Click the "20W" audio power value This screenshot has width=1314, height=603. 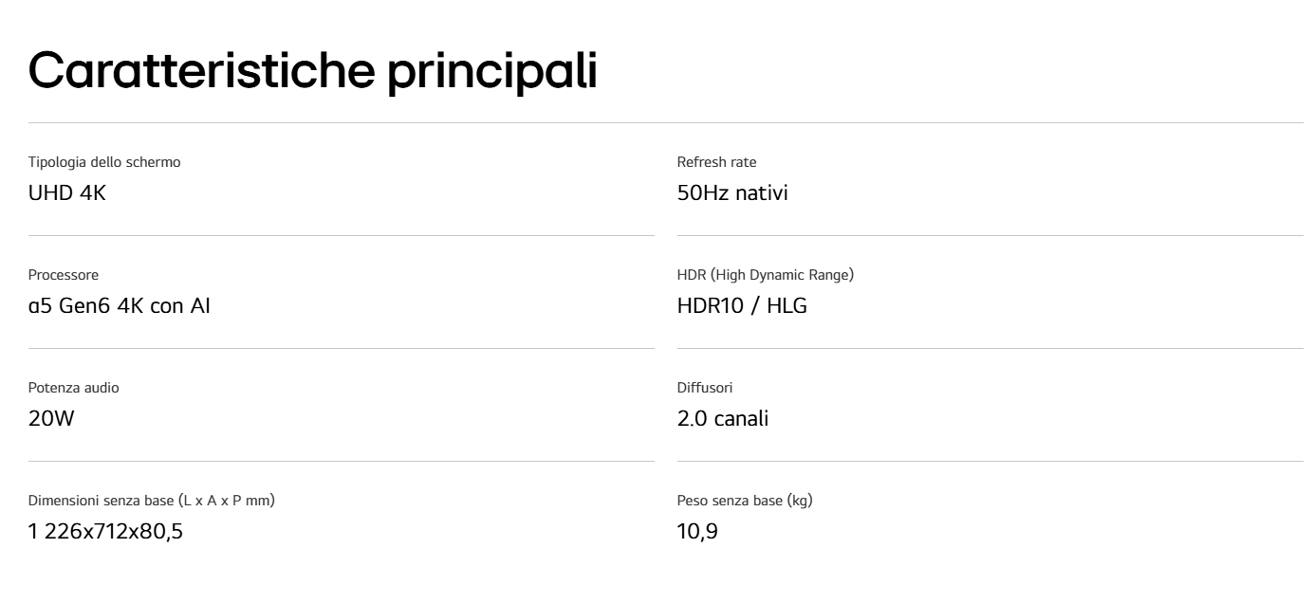pos(51,419)
